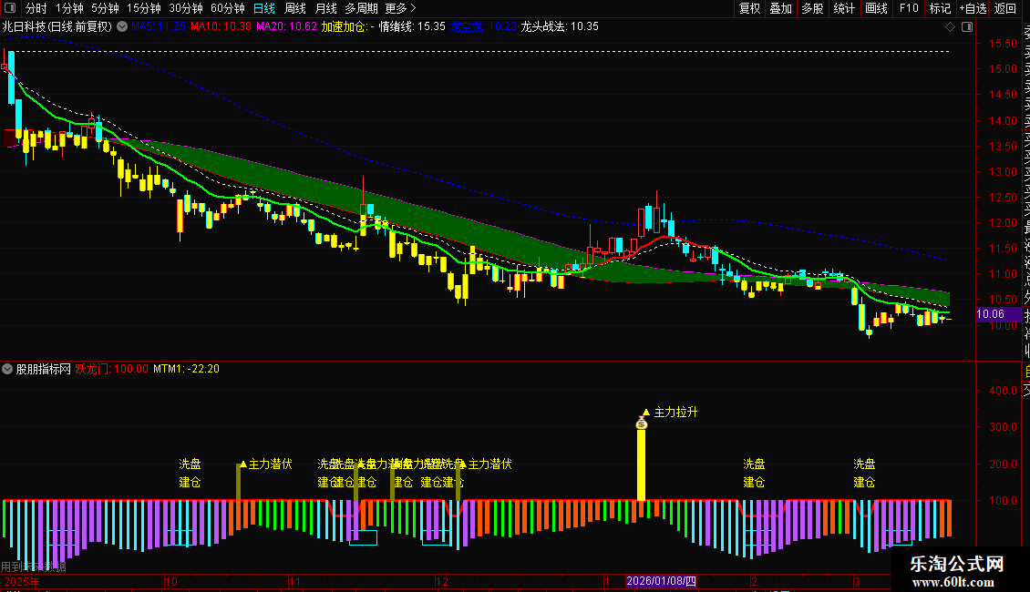Open F10 company information
This screenshot has width=1030, height=592.
pos(909,8)
